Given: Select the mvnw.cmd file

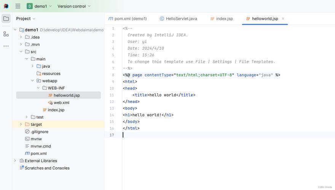Looking at the screenshot, I should tap(41, 146).
